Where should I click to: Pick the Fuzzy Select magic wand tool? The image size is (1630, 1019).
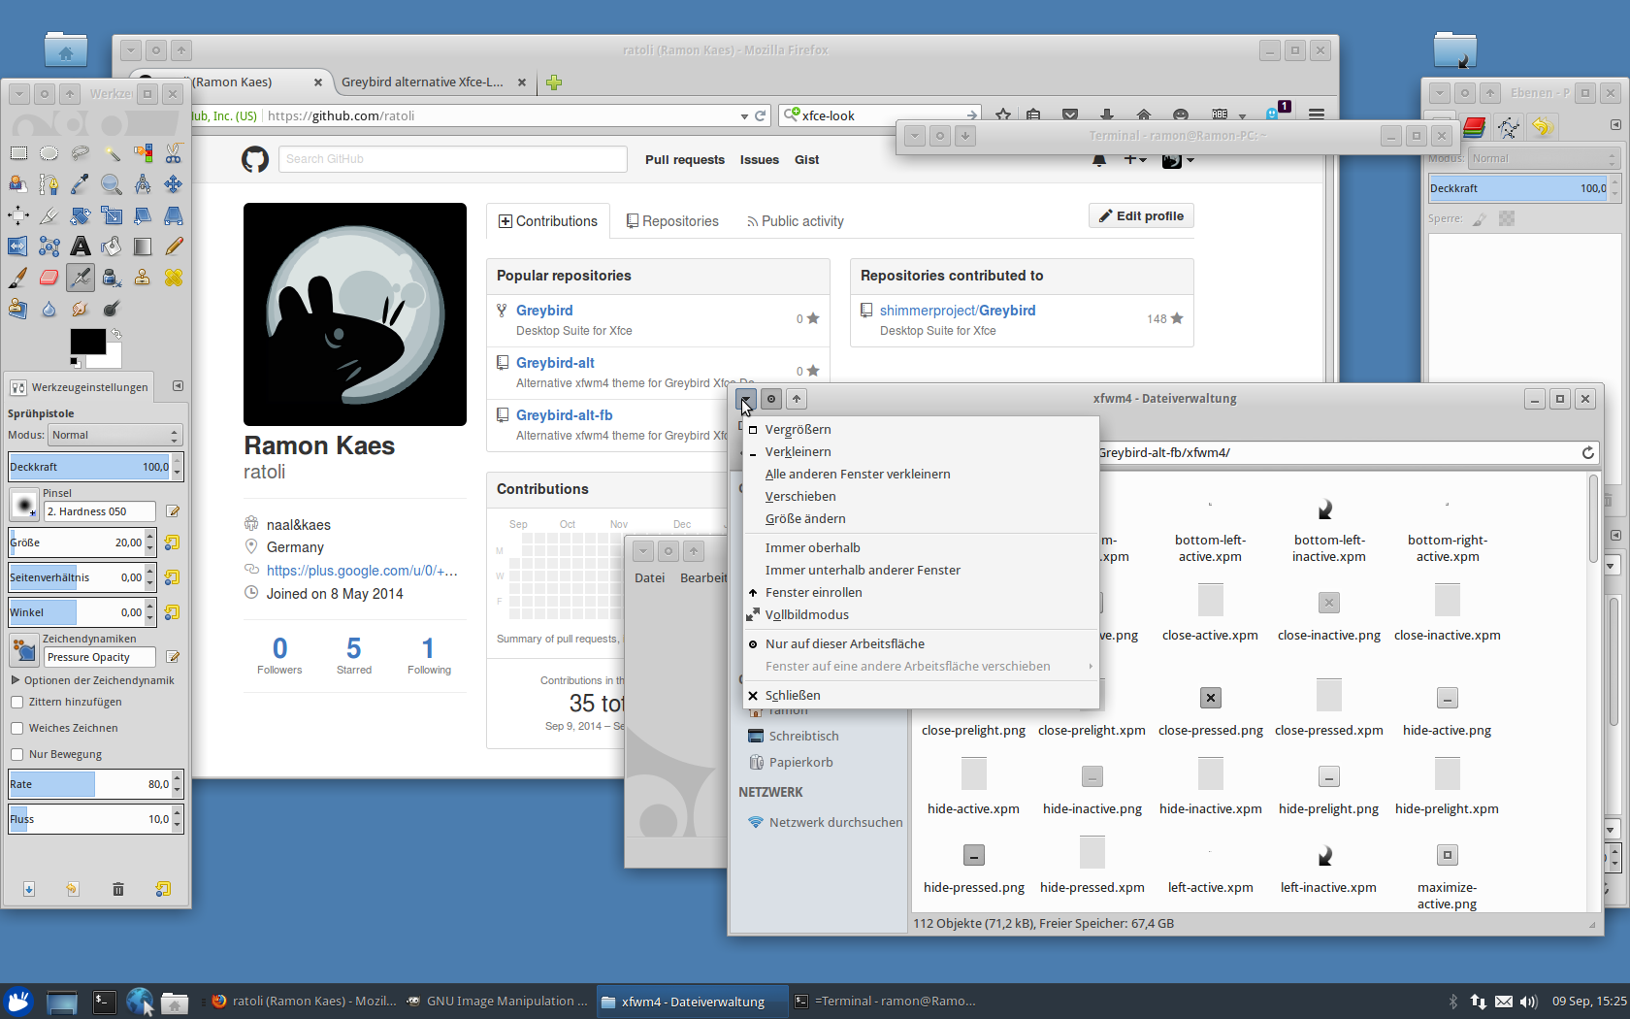(112, 153)
